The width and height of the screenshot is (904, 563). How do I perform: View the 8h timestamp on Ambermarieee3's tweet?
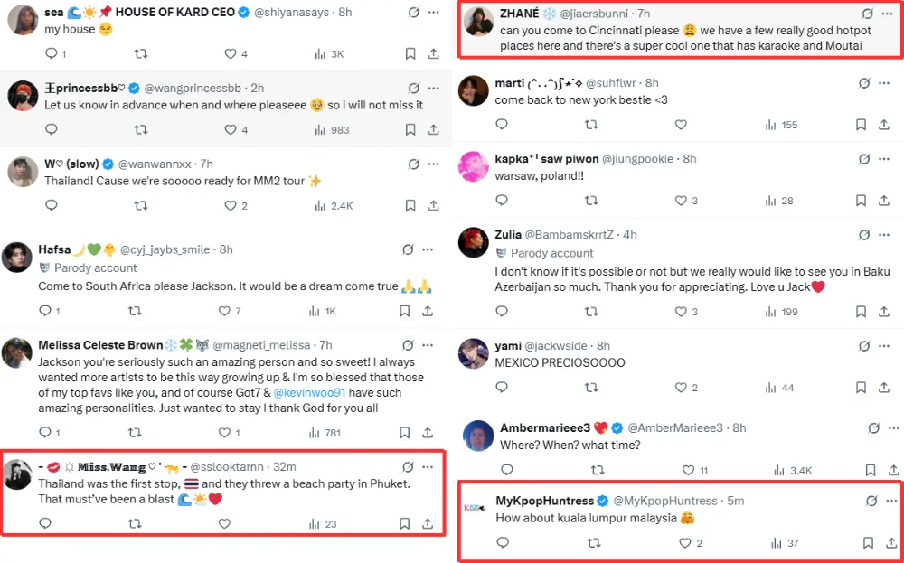click(x=739, y=427)
